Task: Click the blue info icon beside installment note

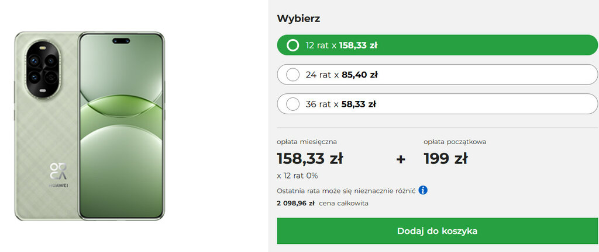Action: 423,190
